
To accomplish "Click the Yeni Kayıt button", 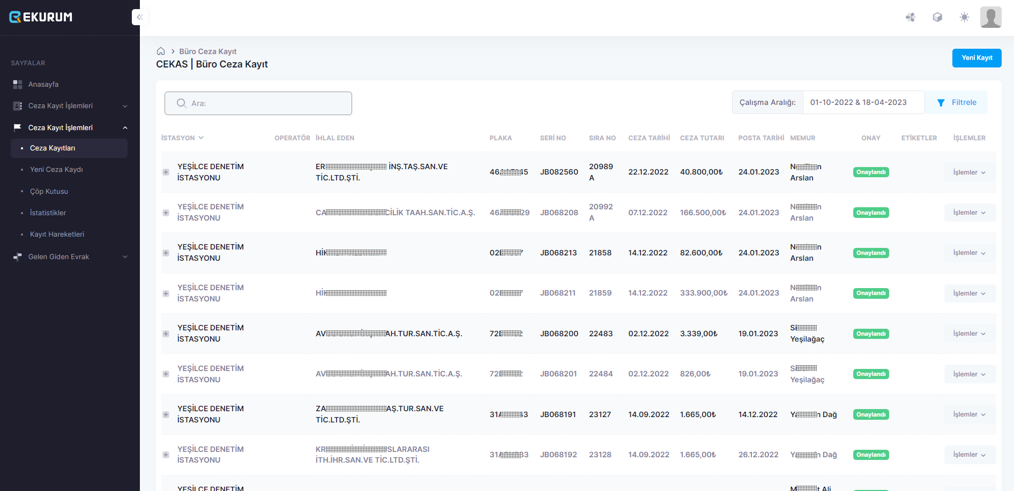I will [976, 58].
